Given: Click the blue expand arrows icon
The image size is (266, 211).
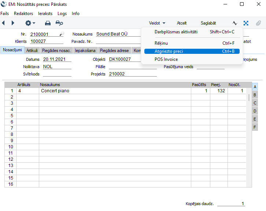Looking at the screenshot, I should point(246,23).
